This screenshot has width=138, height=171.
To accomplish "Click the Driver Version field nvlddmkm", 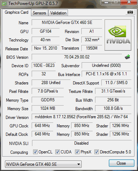I will click(81, 117).
